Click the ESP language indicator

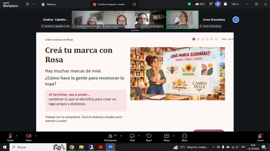click(x=243, y=147)
